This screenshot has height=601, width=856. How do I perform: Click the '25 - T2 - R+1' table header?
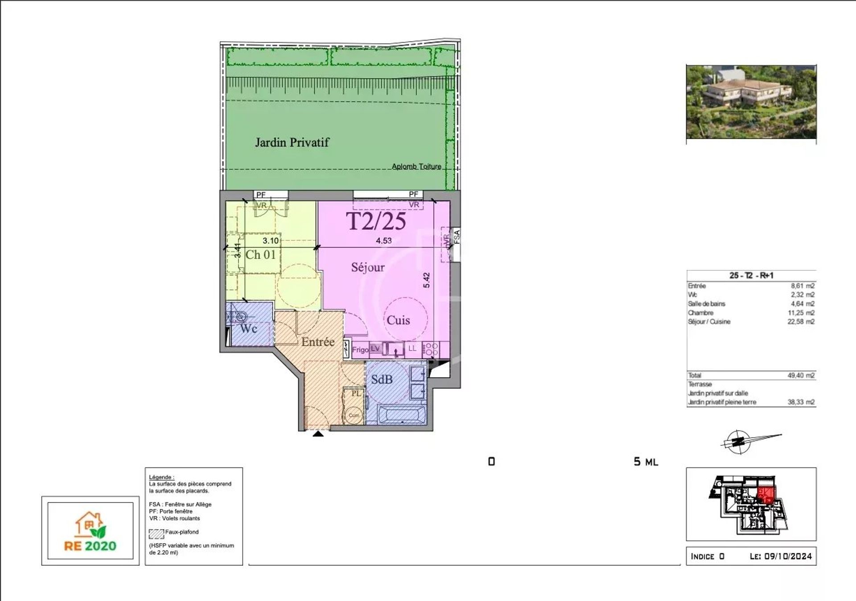click(751, 275)
